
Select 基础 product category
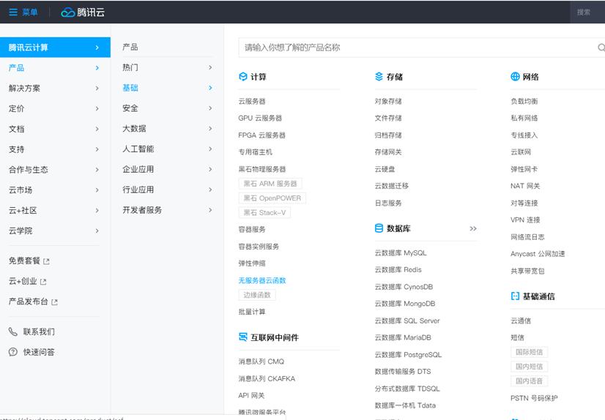click(167, 88)
